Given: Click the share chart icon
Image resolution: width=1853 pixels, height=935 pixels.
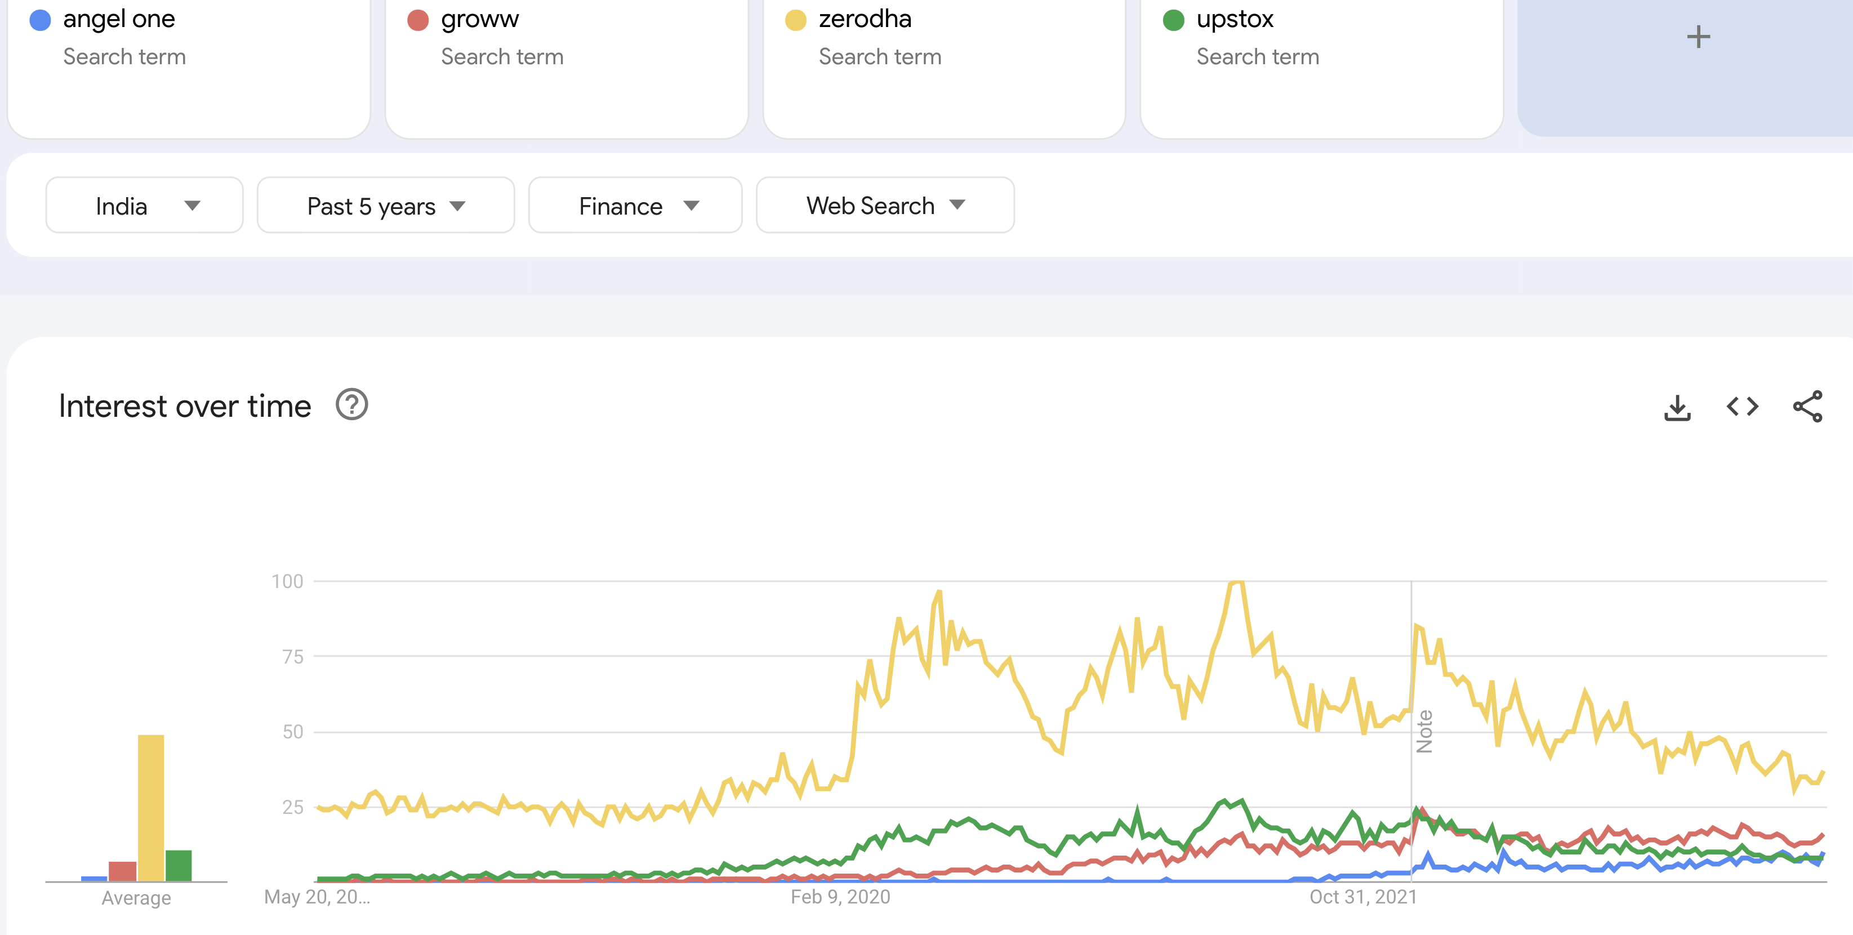Looking at the screenshot, I should (x=1807, y=407).
